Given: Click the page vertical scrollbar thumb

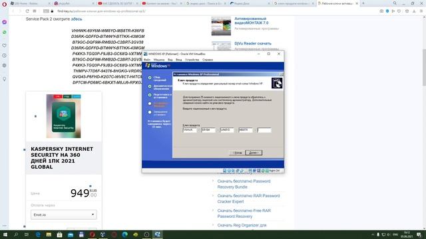Looking at the screenshot, I should pyautogui.click(x=424, y=67).
